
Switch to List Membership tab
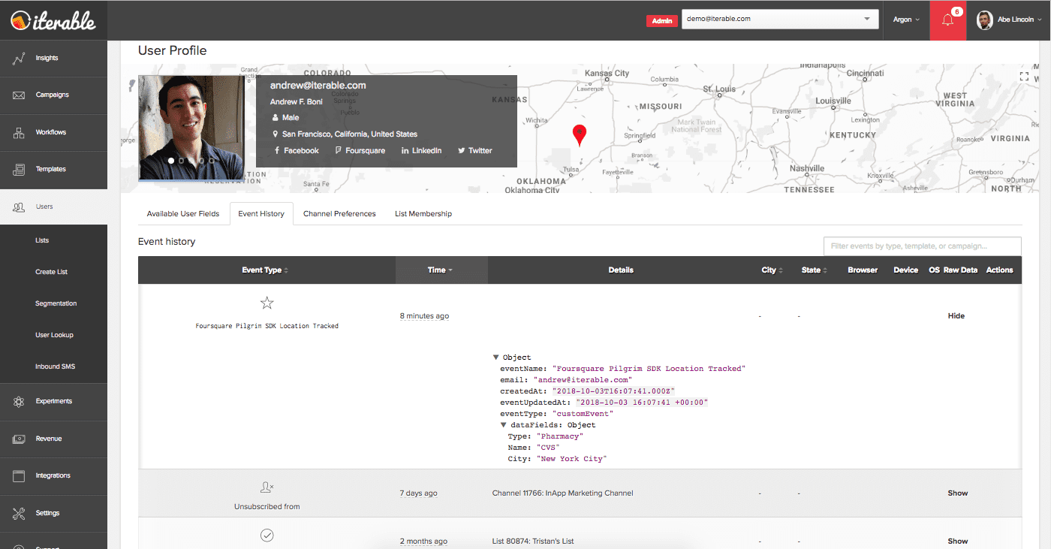tap(423, 214)
